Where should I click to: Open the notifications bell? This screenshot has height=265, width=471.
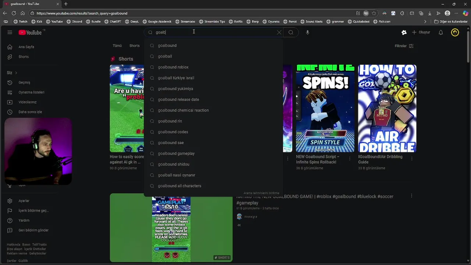(441, 32)
